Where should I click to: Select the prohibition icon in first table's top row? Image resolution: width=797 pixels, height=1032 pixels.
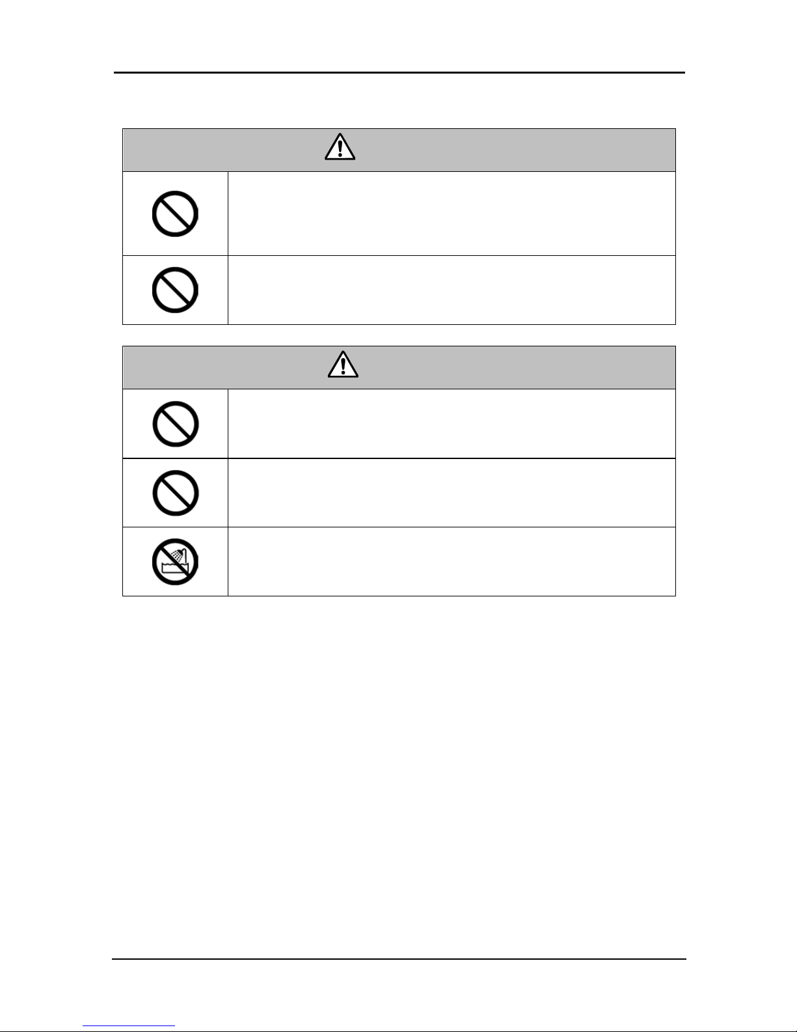[175, 214]
